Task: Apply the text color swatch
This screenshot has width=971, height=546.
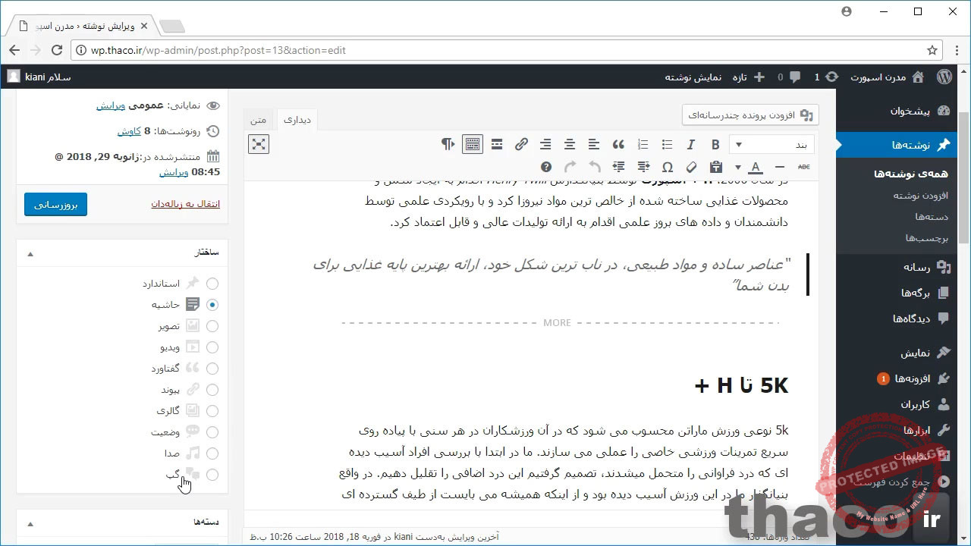Action: point(756,167)
